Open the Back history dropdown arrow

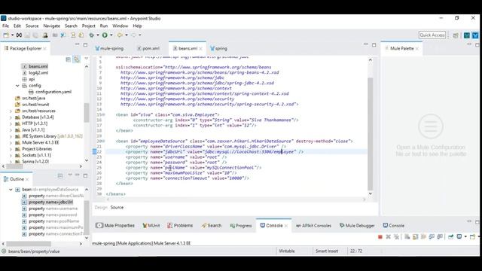pyautogui.click(x=127, y=35)
